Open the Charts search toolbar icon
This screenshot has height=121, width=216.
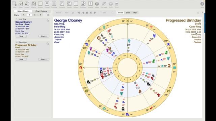33,4
